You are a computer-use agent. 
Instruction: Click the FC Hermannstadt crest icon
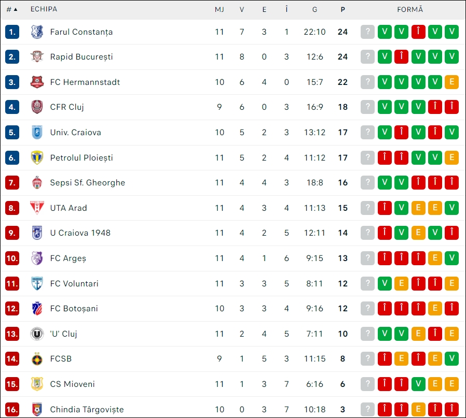pyautogui.click(x=37, y=82)
